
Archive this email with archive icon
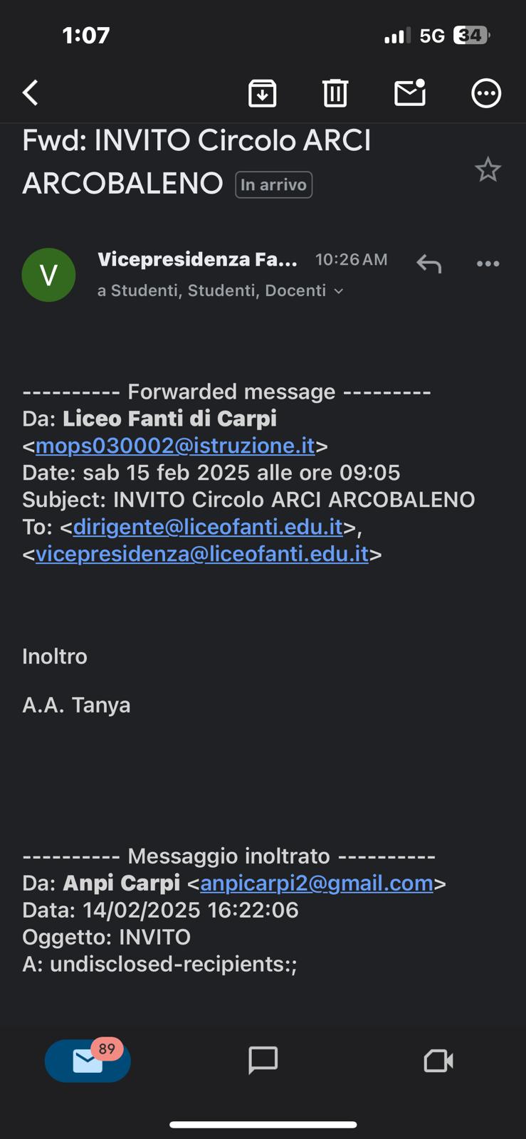(262, 93)
